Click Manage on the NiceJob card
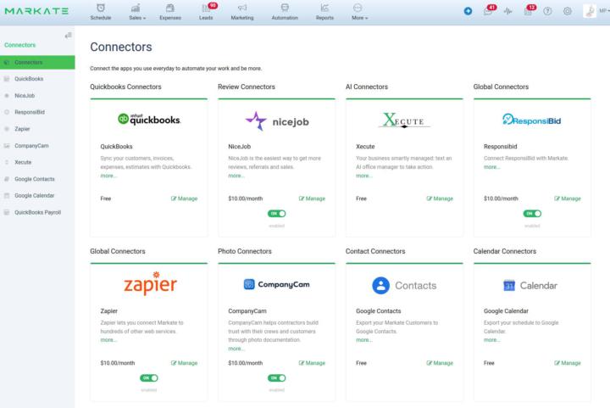Image resolution: width=610 pixels, height=408 pixels. point(312,198)
